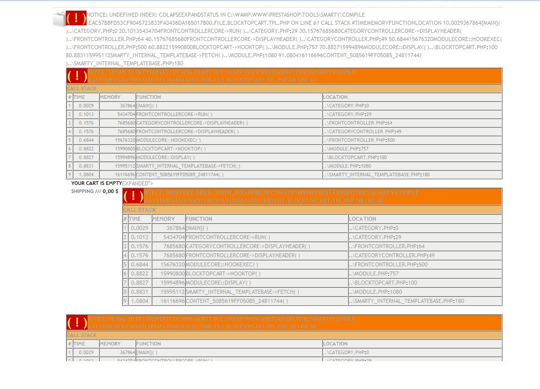Click 'CONTENT_5085619FF05085_24811744( )' in line 61 table
The image size is (540, 389).
click(180, 175)
